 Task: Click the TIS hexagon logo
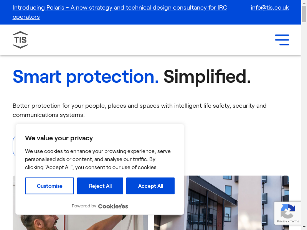tap(20, 40)
